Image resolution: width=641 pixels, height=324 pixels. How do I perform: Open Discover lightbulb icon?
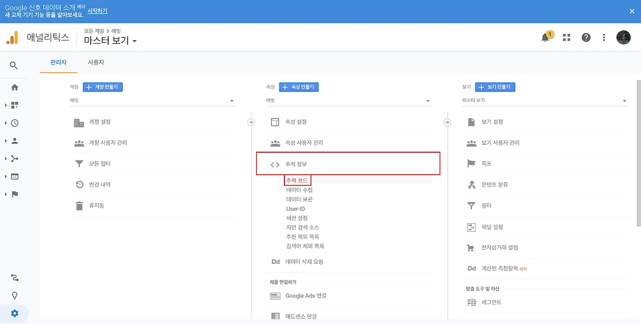point(15,295)
